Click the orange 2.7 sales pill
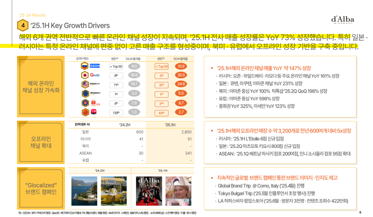 181,112
